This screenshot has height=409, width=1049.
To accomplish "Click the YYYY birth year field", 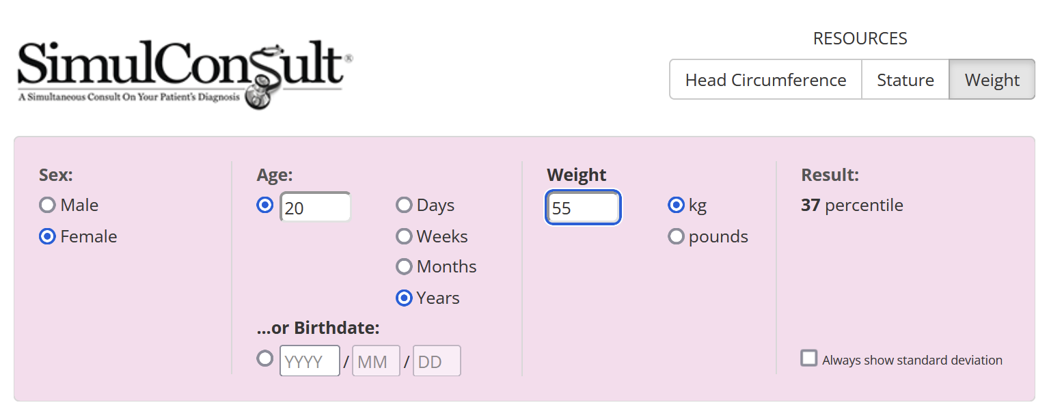I will pyautogui.click(x=310, y=361).
